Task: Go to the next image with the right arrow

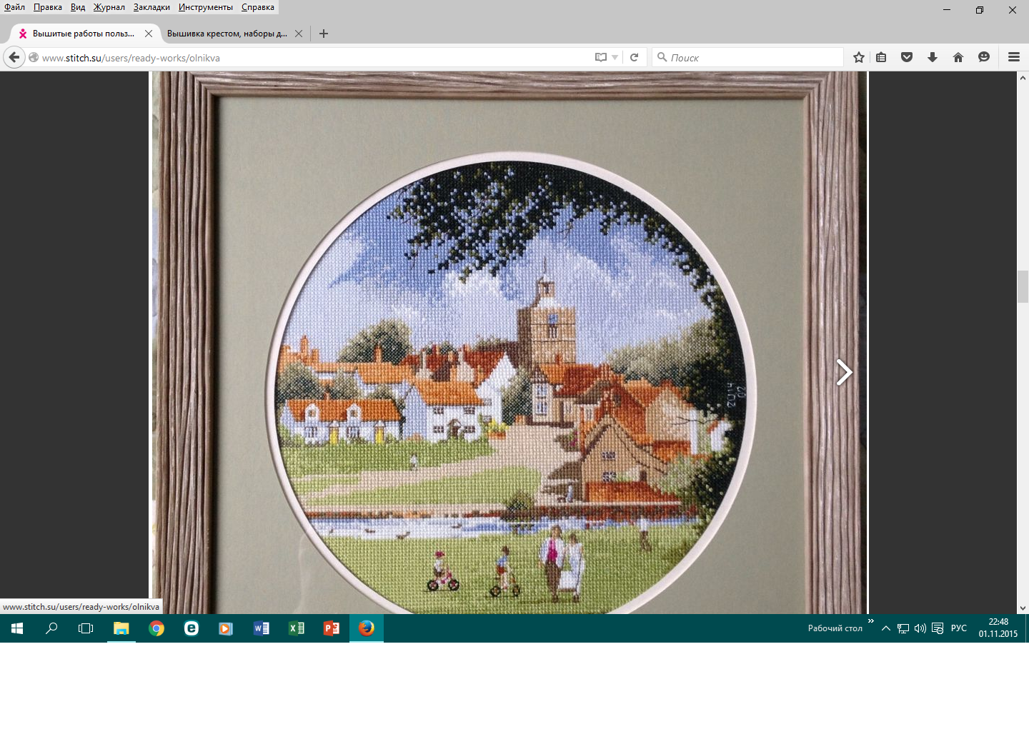Action: [x=844, y=372]
